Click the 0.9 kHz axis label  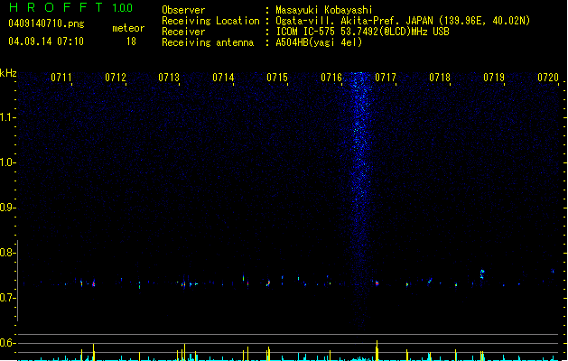(x=7, y=208)
